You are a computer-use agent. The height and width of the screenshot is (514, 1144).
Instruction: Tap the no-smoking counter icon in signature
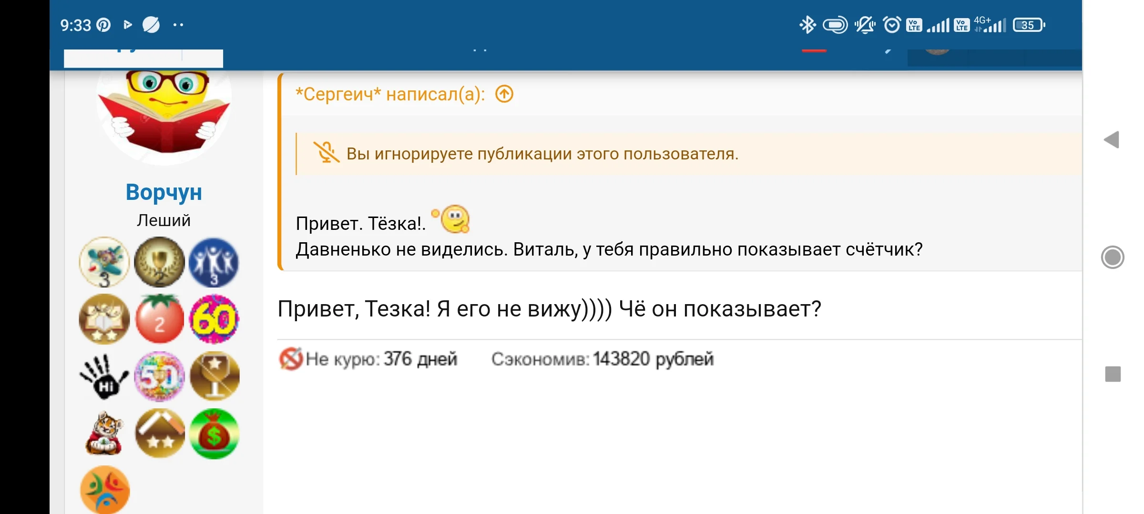pyautogui.click(x=290, y=359)
